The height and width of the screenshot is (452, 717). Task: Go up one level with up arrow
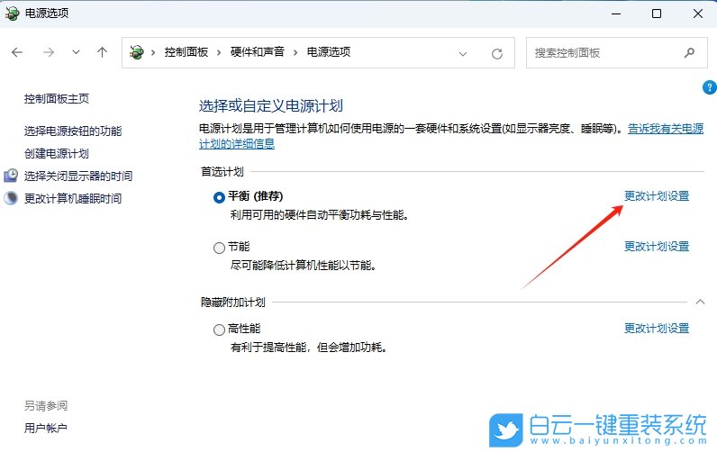(102, 52)
